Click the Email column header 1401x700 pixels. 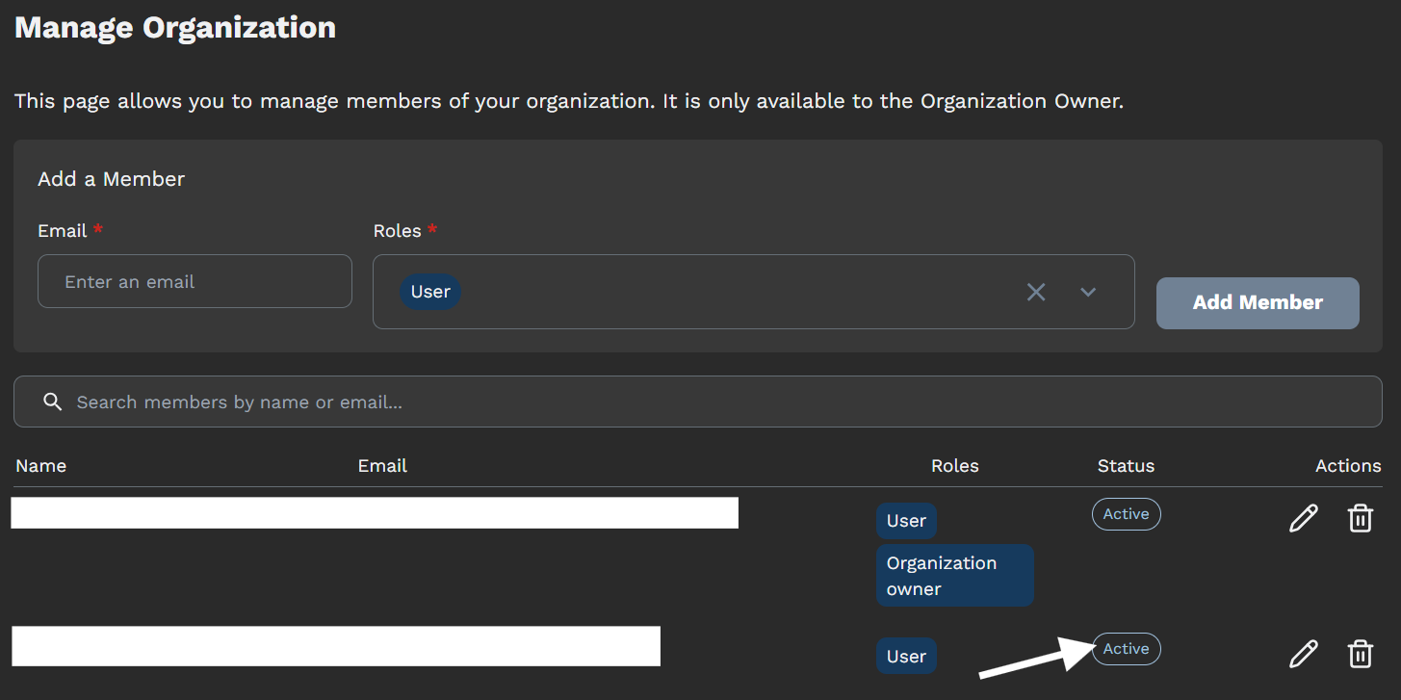[382, 466]
